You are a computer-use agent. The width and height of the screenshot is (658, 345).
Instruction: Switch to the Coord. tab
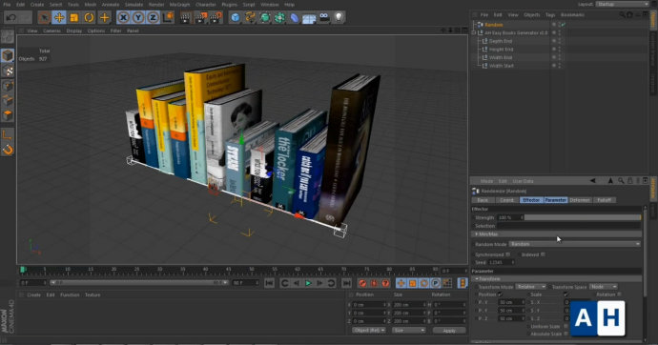pos(506,200)
